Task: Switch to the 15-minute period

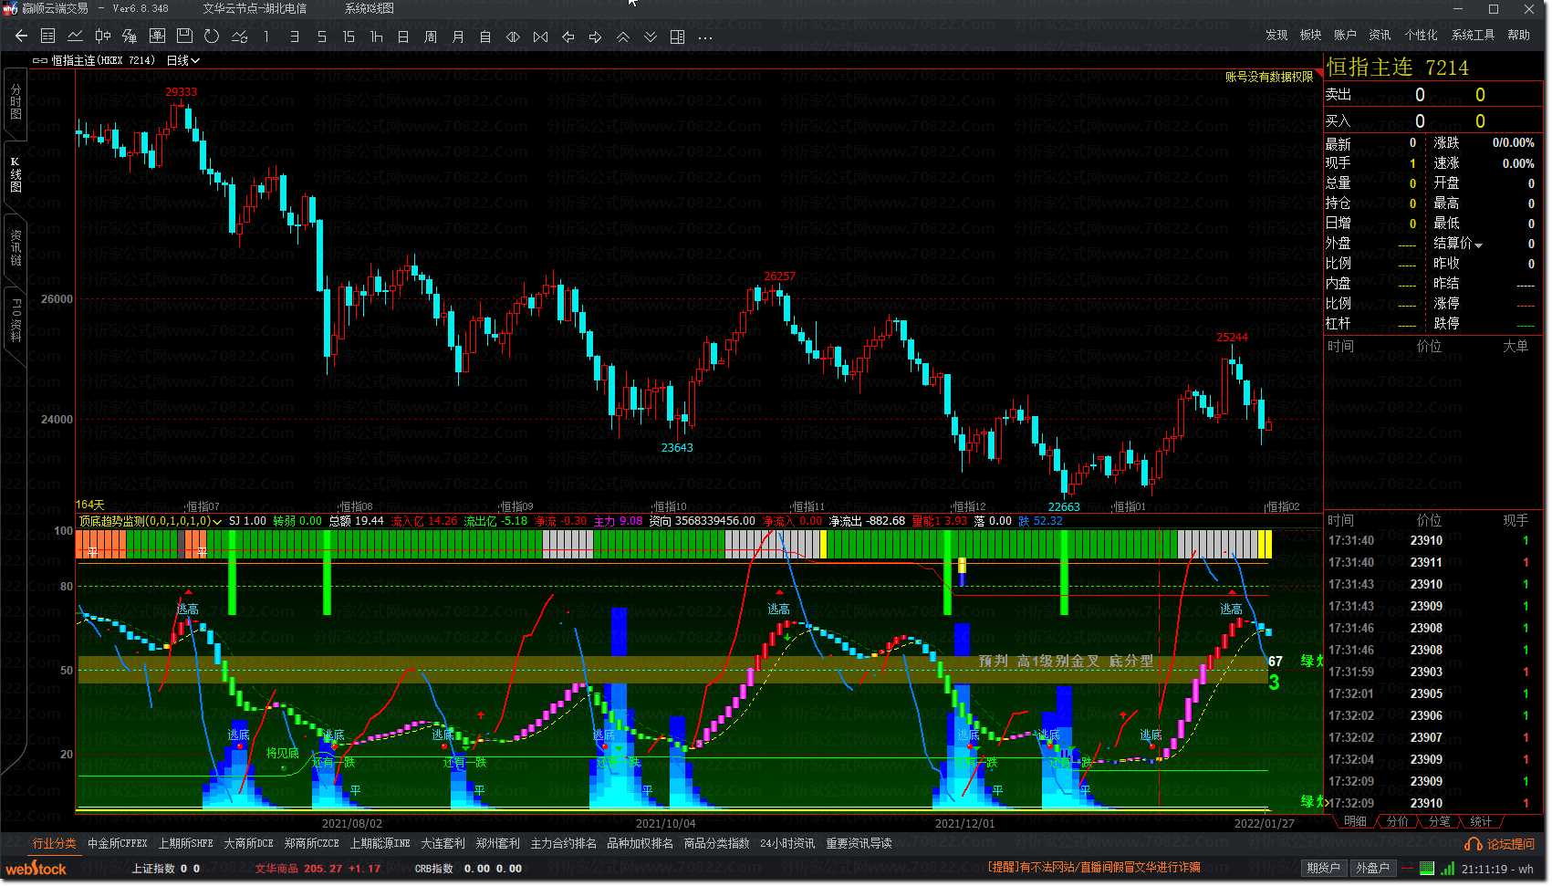Action: point(349,36)
